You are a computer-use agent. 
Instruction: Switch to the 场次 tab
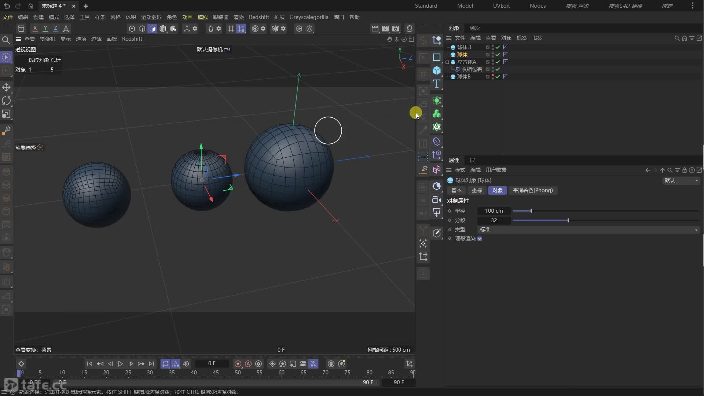click(475, 28)
